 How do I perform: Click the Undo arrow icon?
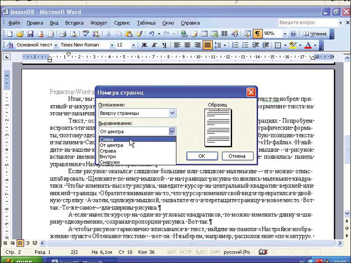(151, 34)
